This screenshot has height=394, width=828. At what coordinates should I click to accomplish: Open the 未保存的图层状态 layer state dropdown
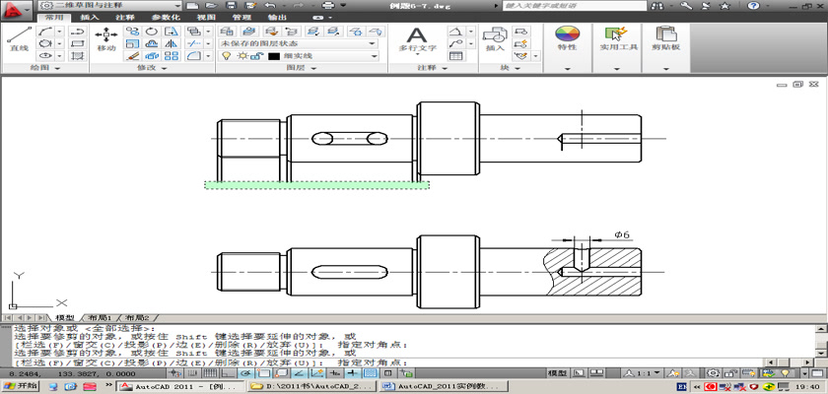pyautogui.click(x=298, y=43)
